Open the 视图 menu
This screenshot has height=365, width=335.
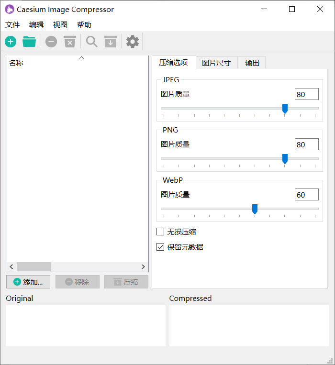60,25
